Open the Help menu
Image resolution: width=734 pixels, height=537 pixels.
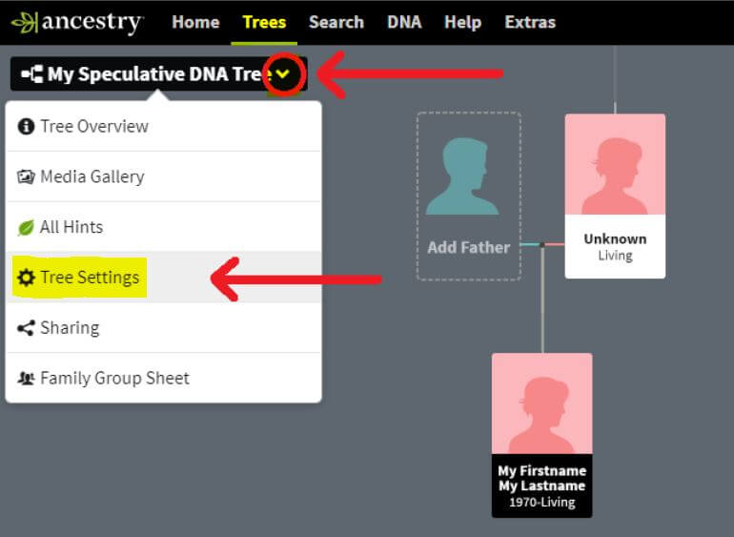point(462,22)
